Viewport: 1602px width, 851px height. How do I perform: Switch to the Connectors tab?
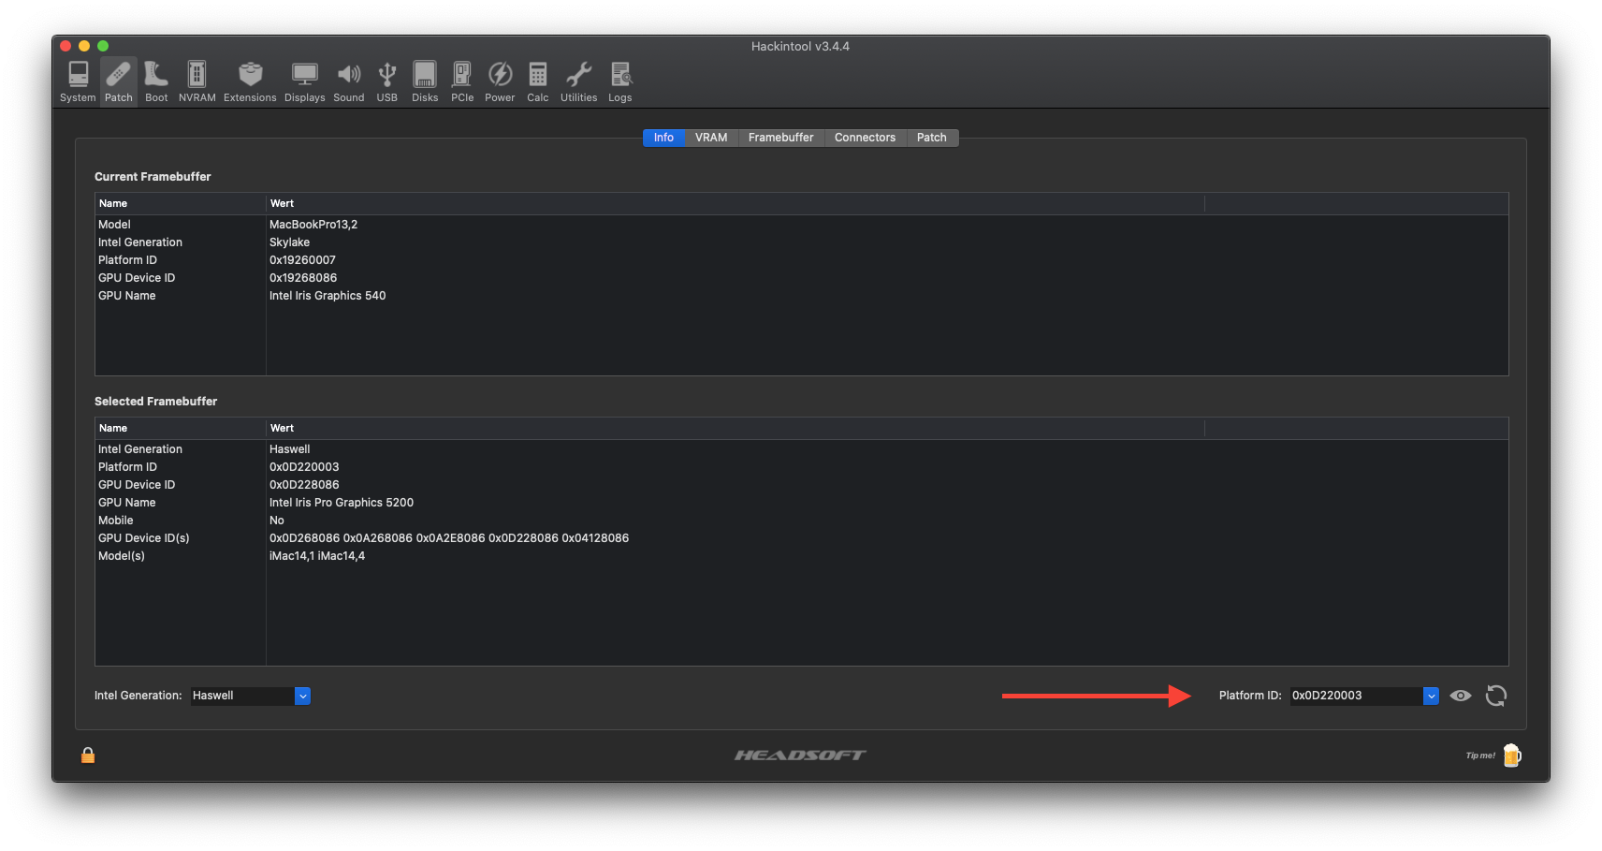[865, 138]
